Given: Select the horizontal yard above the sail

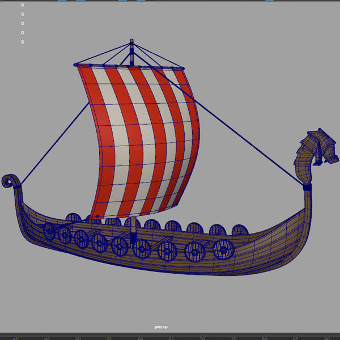Looking at the screenshot, I should point(129,66).
